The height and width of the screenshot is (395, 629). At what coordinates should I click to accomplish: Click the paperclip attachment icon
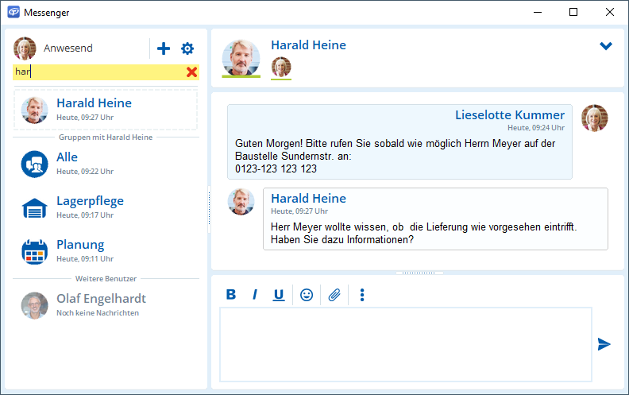334,295
